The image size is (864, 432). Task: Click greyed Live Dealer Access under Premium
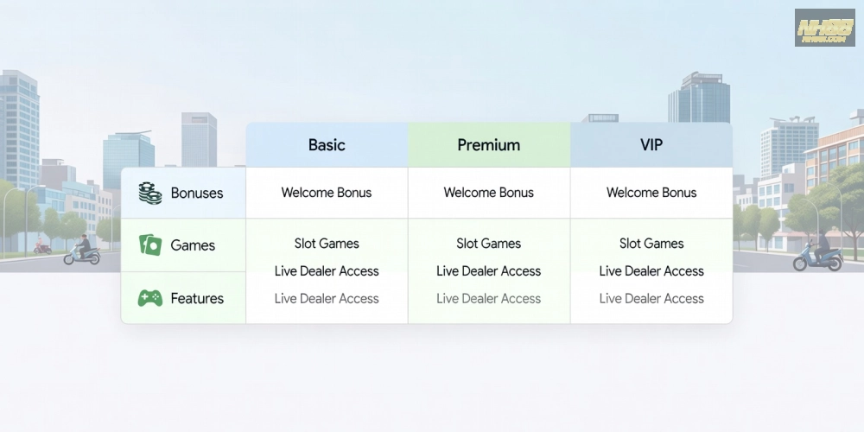pyautogui.click(x=489, y=299)
